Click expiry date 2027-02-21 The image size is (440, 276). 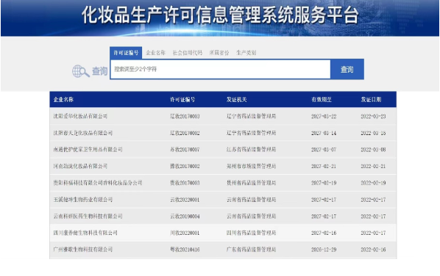(x=324, y=167)
